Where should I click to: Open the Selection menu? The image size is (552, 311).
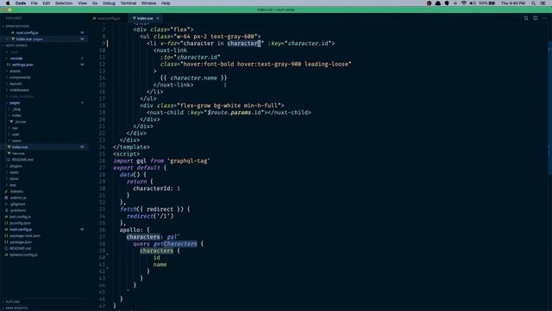click(64, 3)
